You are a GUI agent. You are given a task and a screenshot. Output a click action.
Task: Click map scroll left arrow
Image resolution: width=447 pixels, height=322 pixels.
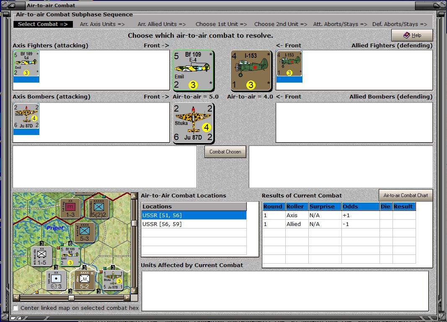16,298
